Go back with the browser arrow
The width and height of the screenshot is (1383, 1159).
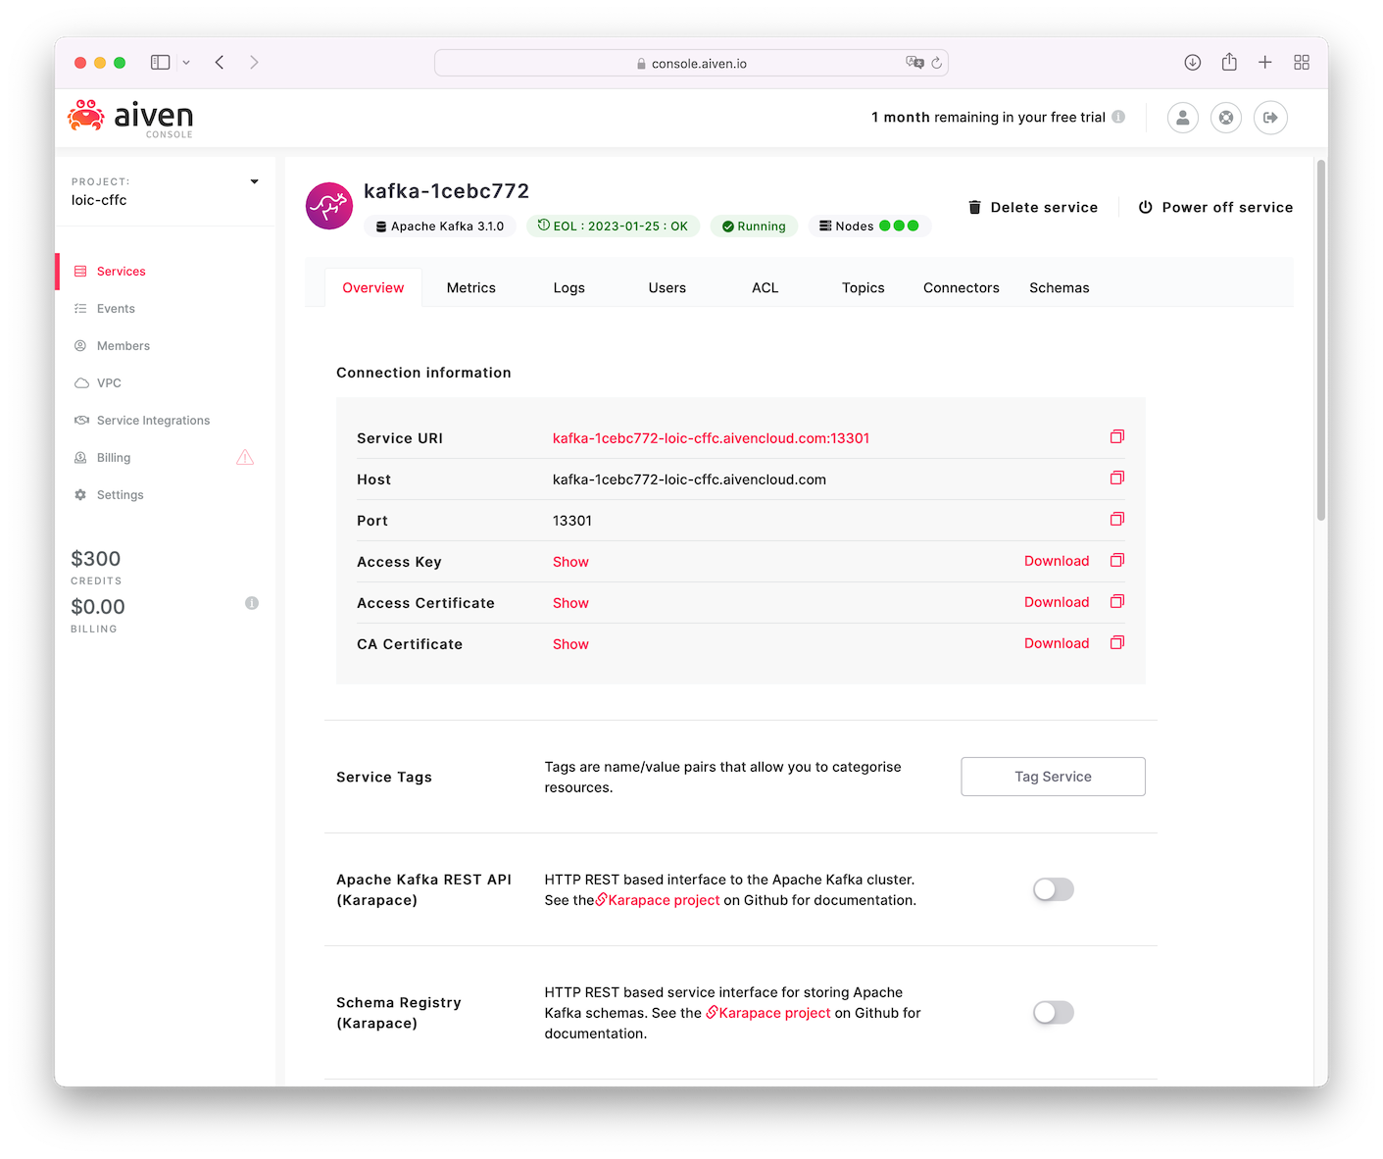coord(220,62)
